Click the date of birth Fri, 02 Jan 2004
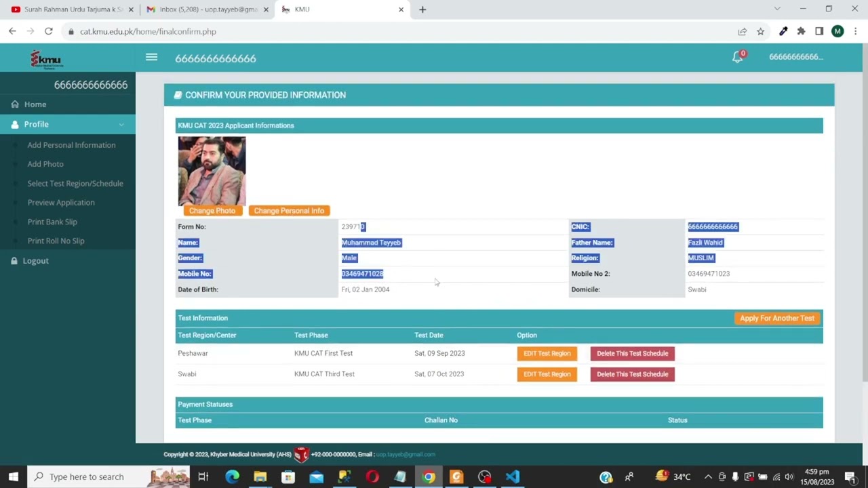 click(366, 289)
